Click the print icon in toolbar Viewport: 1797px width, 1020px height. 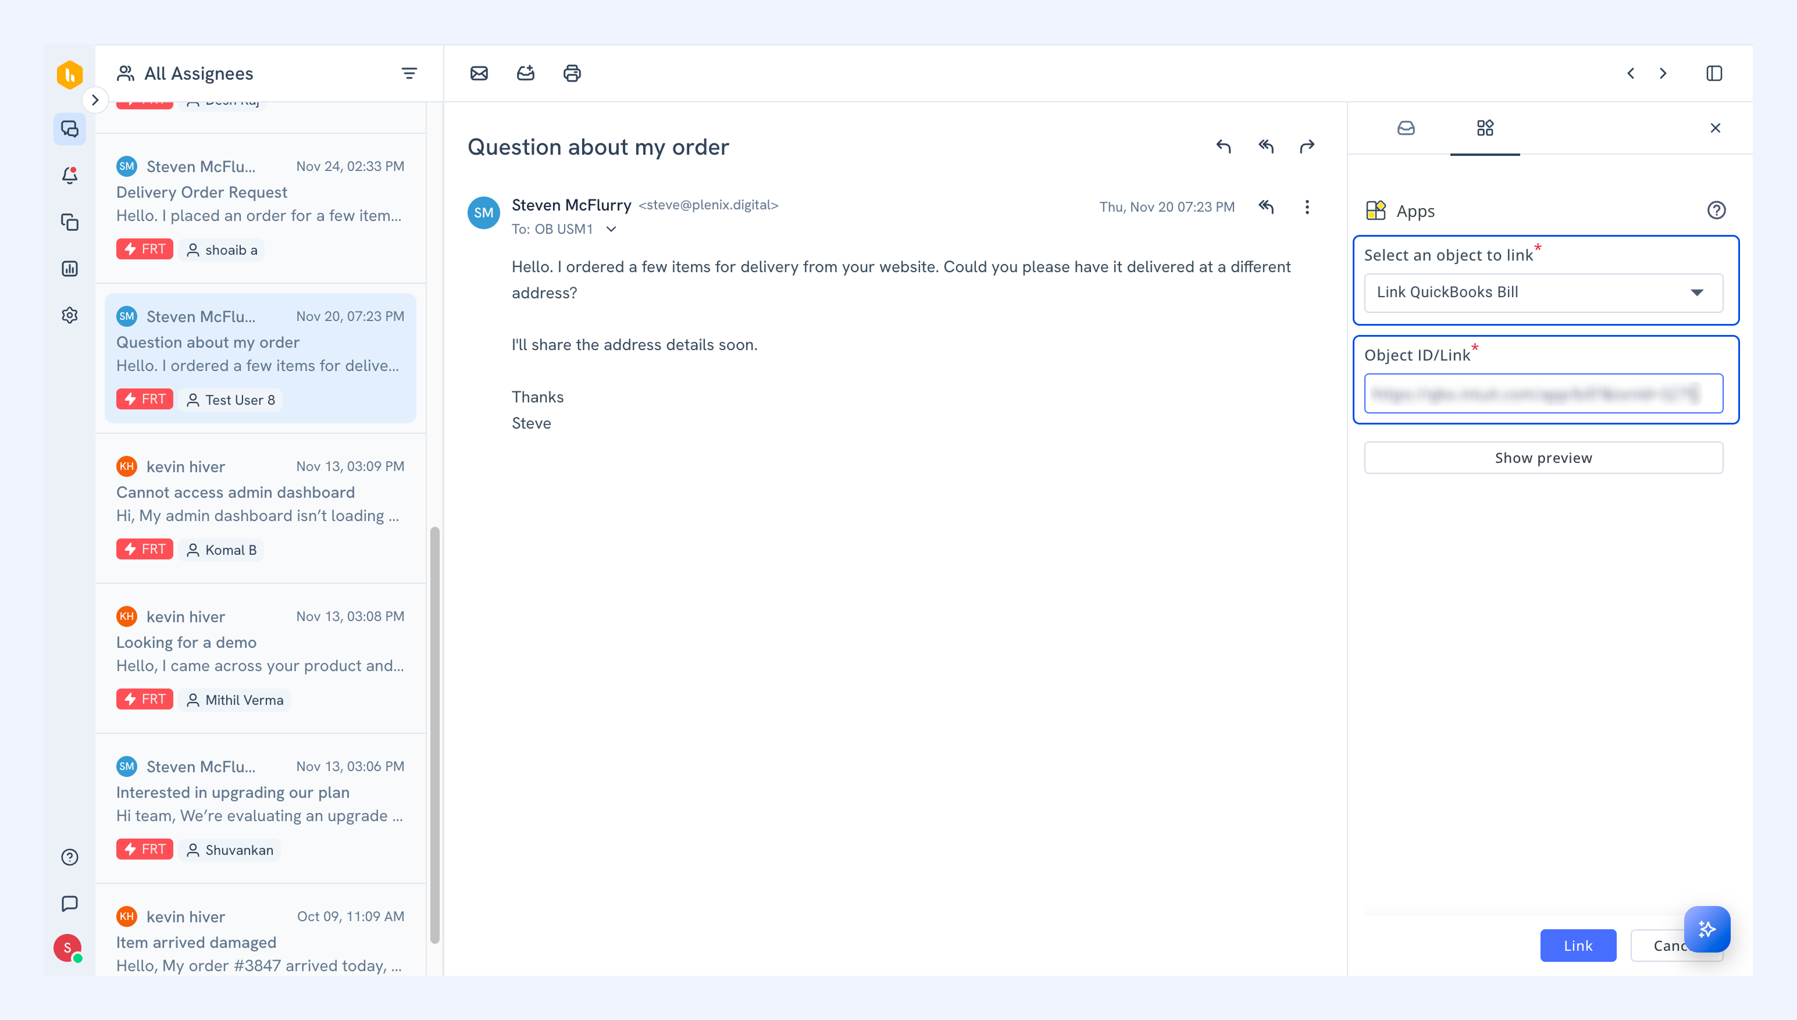(x=572, y=73)
